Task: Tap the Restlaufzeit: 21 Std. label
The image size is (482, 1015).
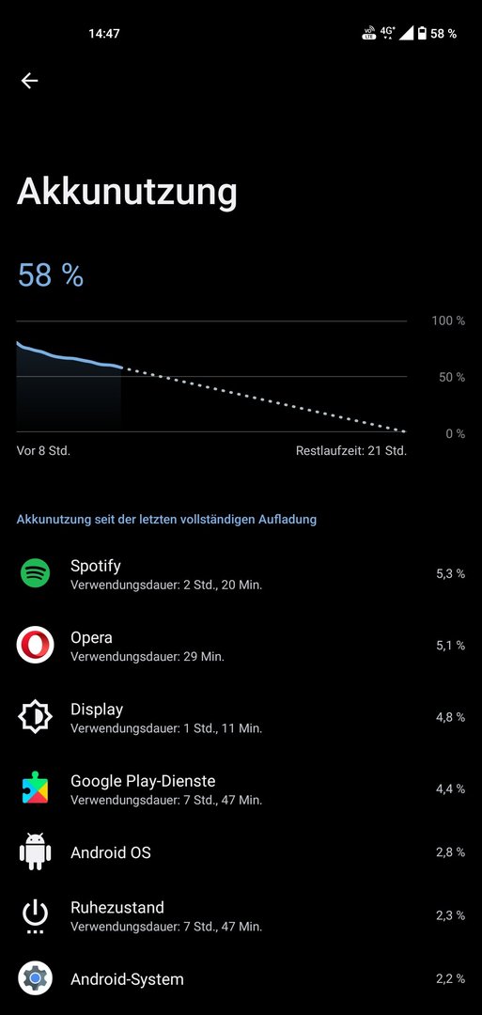Action: (351, 450)
